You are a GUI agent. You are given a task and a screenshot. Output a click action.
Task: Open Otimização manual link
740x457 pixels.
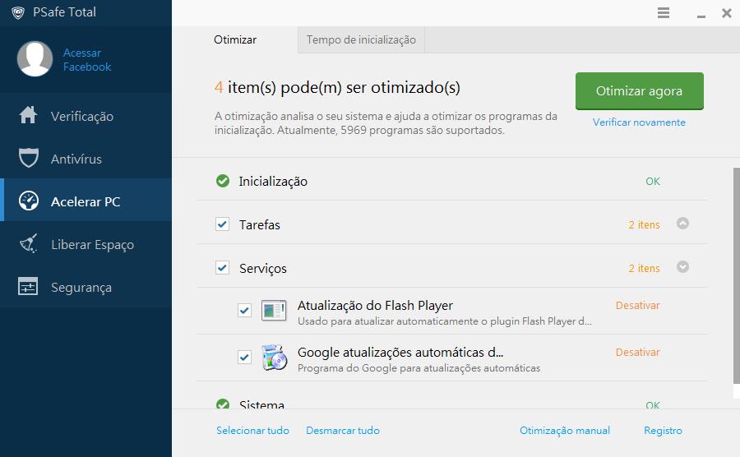(564, 430)
